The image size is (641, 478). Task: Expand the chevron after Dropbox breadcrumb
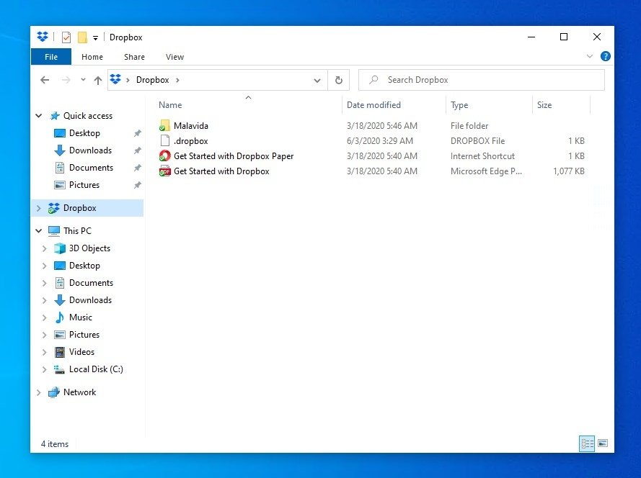click(x=177, y=80)
